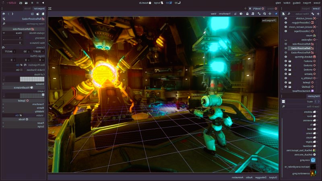The image size is (322, 181).
Task: Toggle Box Projection checkbox
Action: 22,64
